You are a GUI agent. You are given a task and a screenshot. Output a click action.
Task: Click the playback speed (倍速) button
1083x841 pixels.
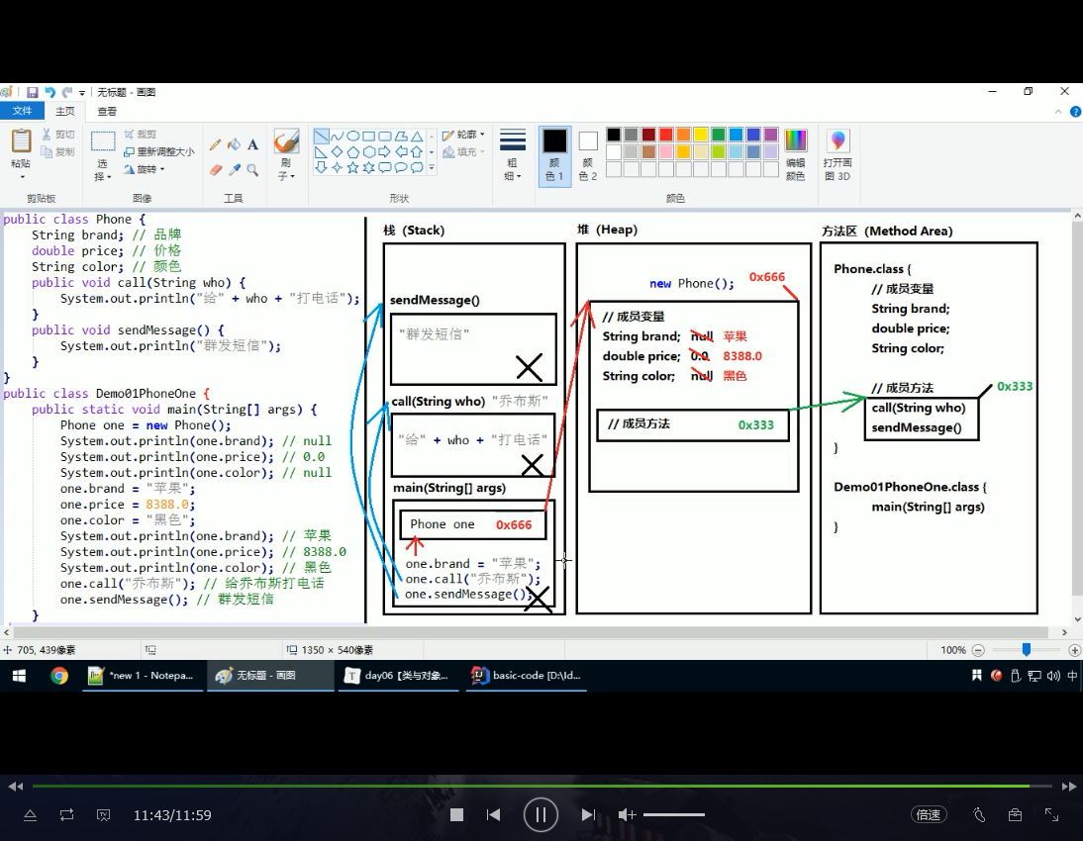point(928,815)
